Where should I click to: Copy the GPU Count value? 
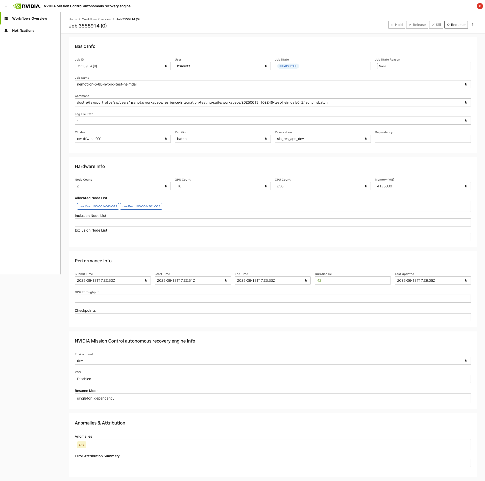pos(266,186)
